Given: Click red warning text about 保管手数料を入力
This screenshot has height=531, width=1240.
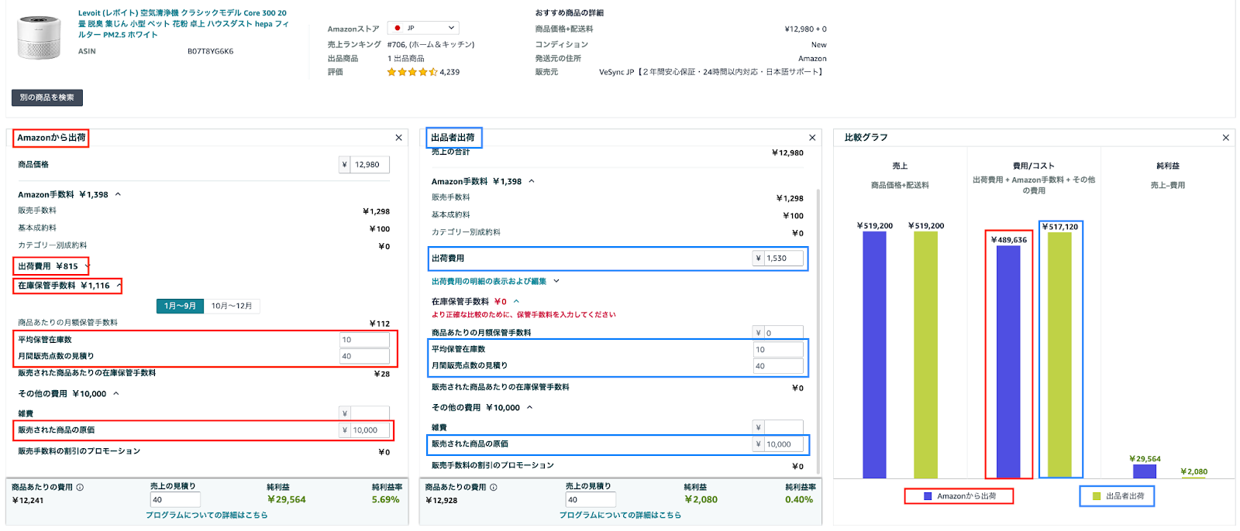Looking at the screenshot, I should coord(524,314).
